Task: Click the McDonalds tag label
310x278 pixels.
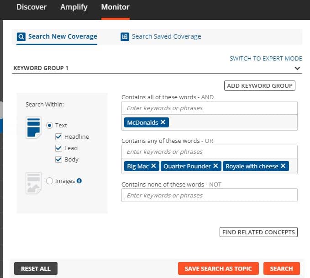Action: tap(142, 122)
